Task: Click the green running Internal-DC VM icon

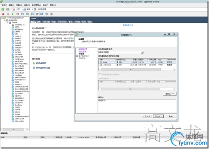Action: [13, 57]
